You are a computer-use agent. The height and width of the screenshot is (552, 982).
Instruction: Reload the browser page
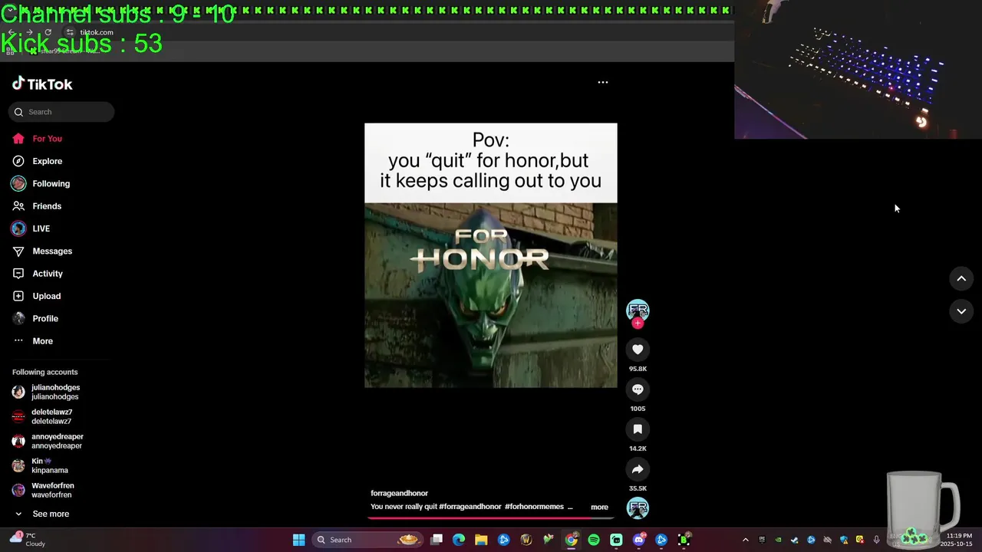48,32
